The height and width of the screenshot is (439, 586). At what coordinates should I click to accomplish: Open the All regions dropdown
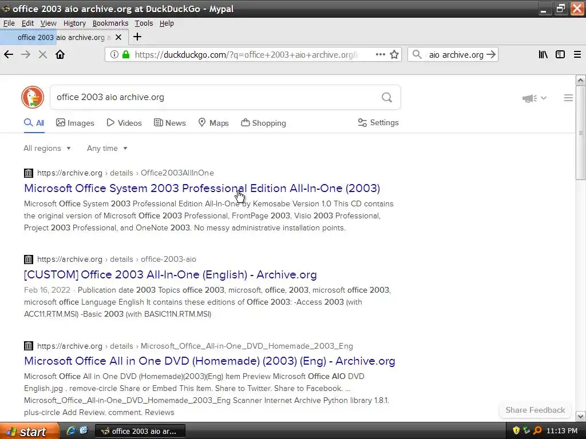point(47,148)
